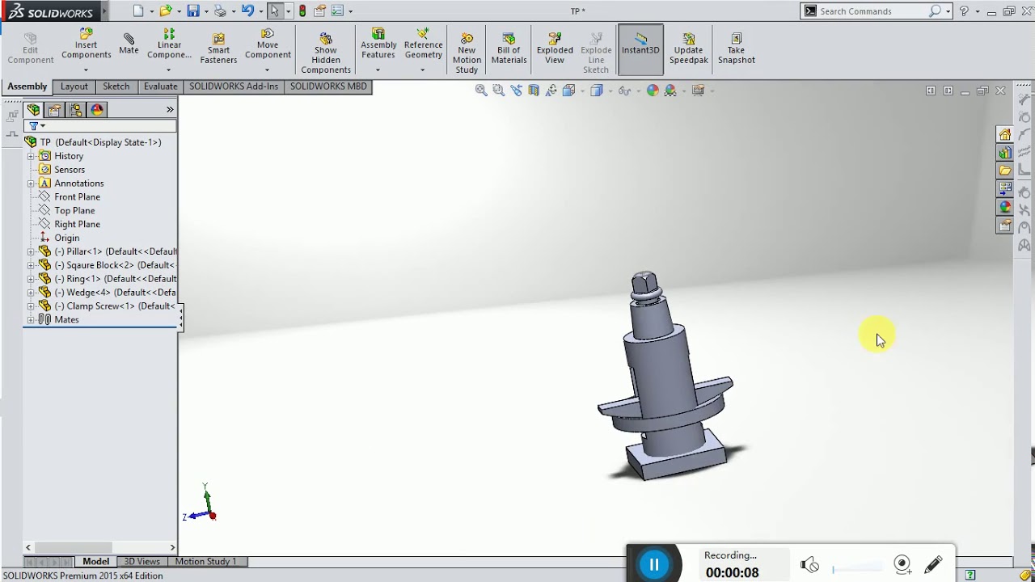Click Show Hidden Components
Screen dimensions: 1035x582
point(326,53)
